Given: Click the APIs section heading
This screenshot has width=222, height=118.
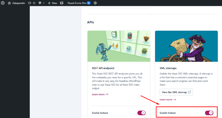Looking at the screenshot, I should click(x=91, y=22).
